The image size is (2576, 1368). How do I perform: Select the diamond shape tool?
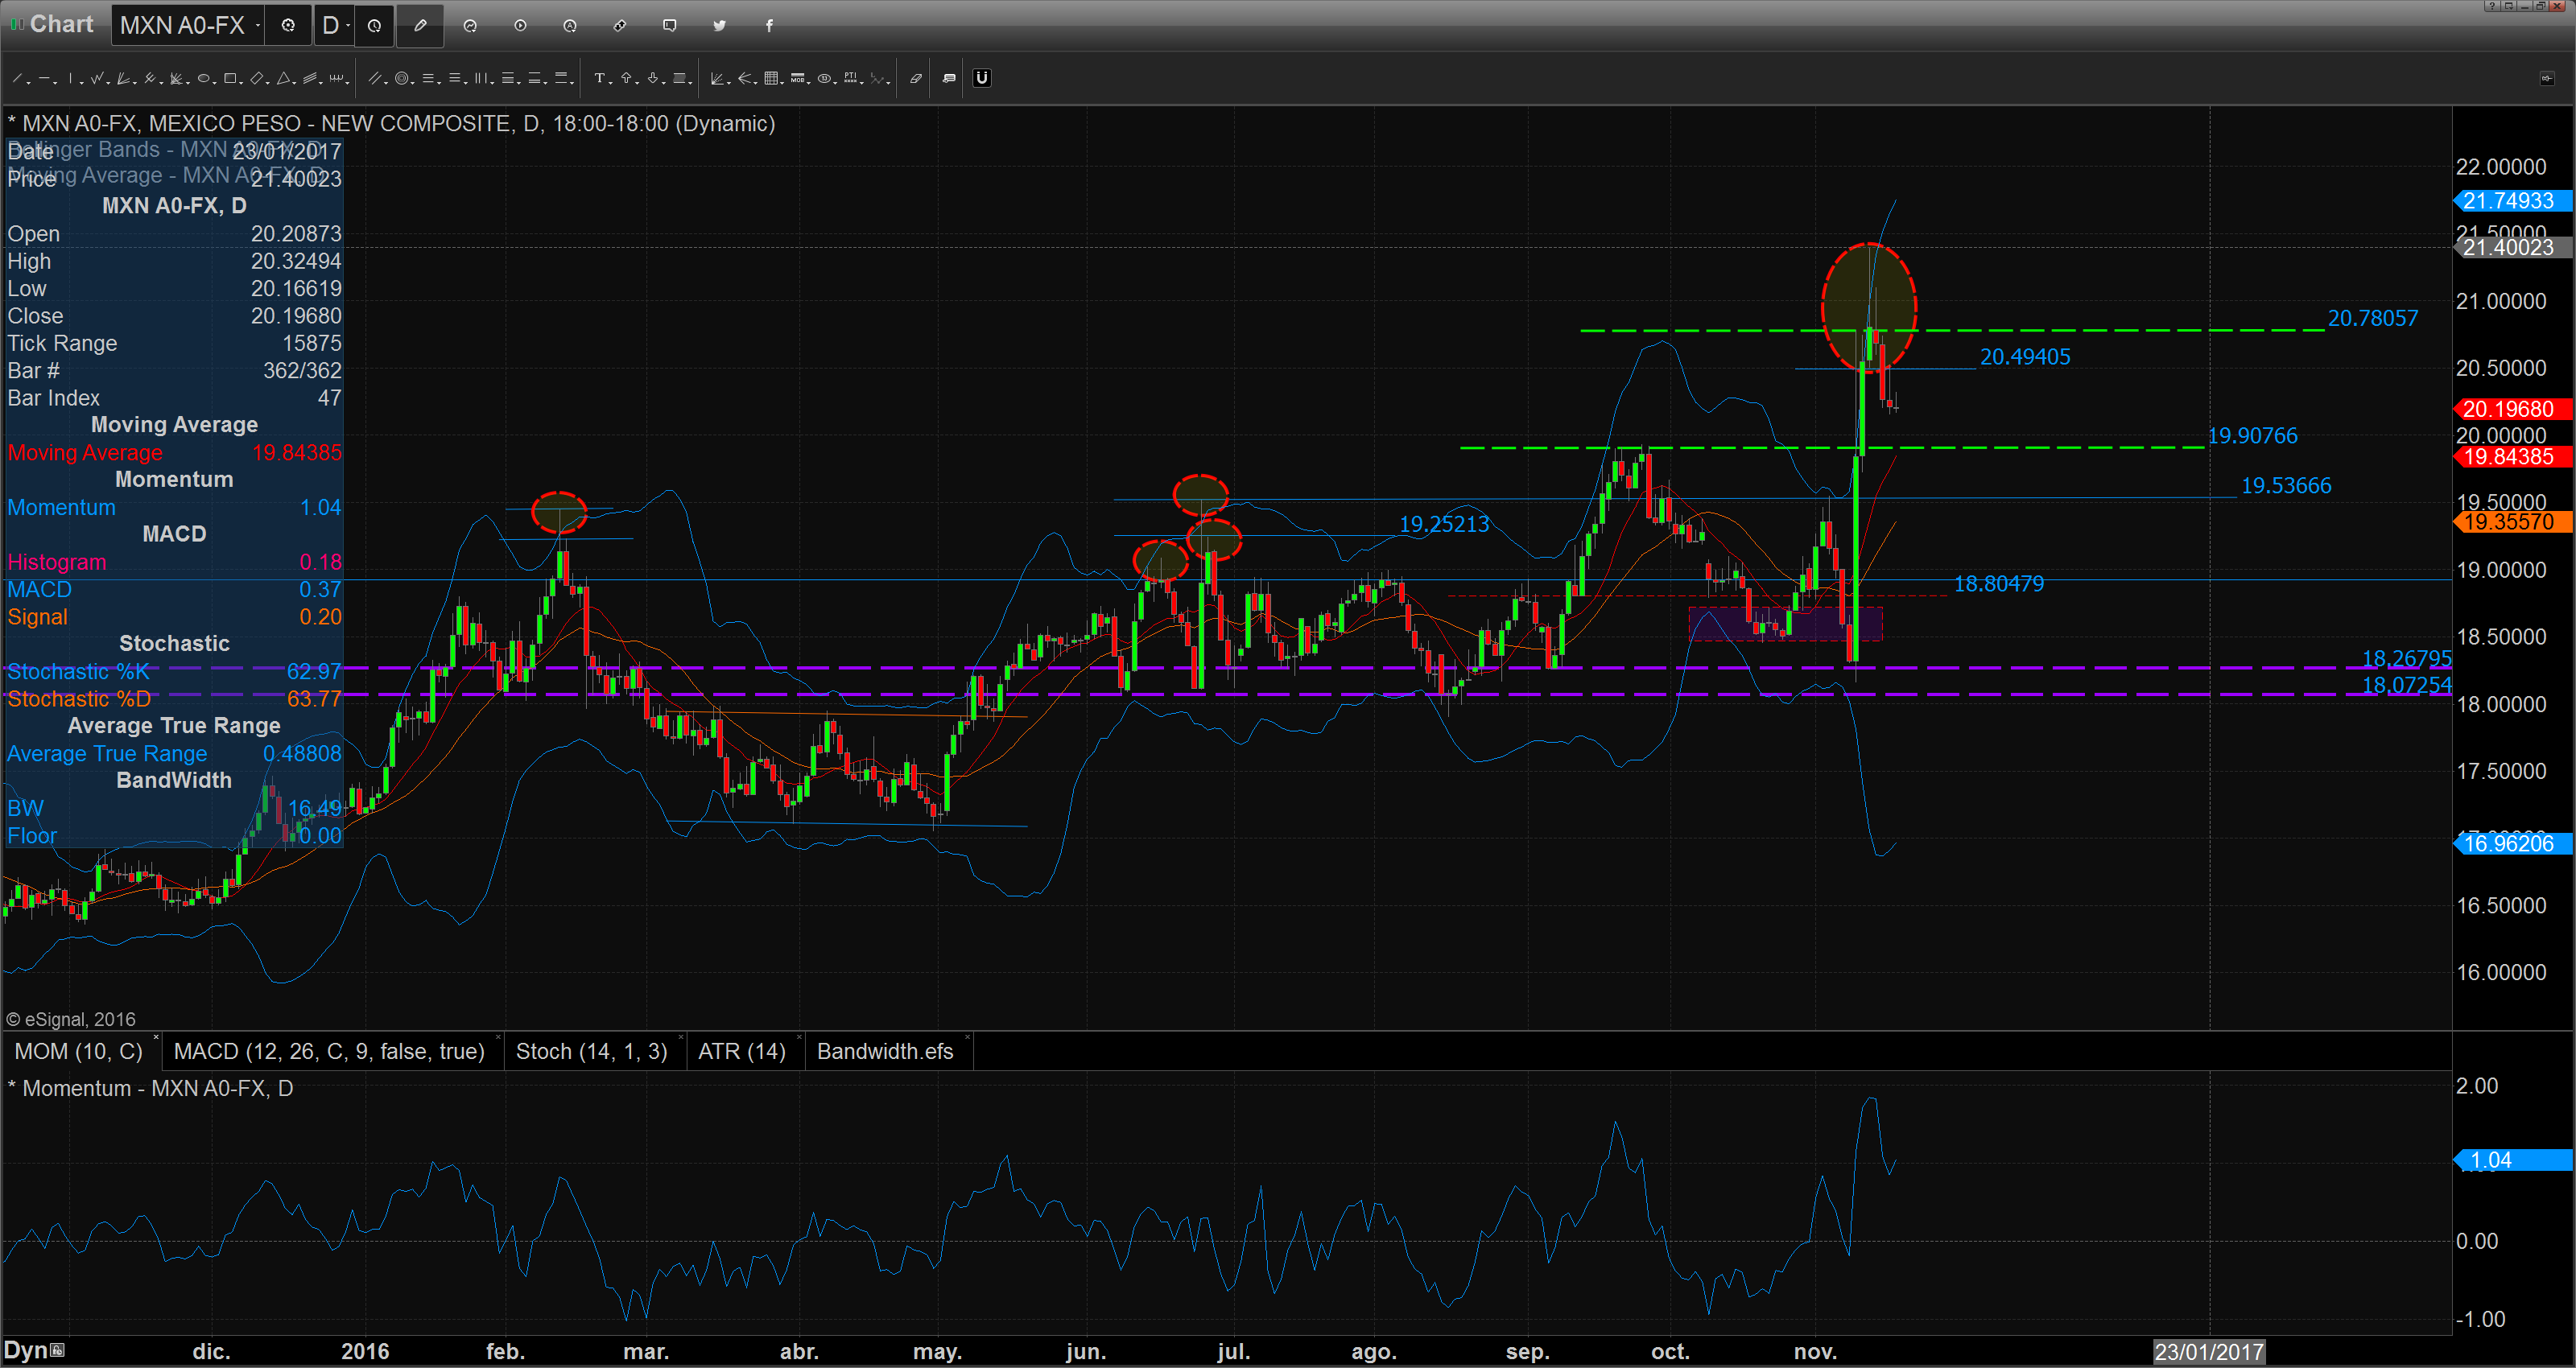click(256, 78)
